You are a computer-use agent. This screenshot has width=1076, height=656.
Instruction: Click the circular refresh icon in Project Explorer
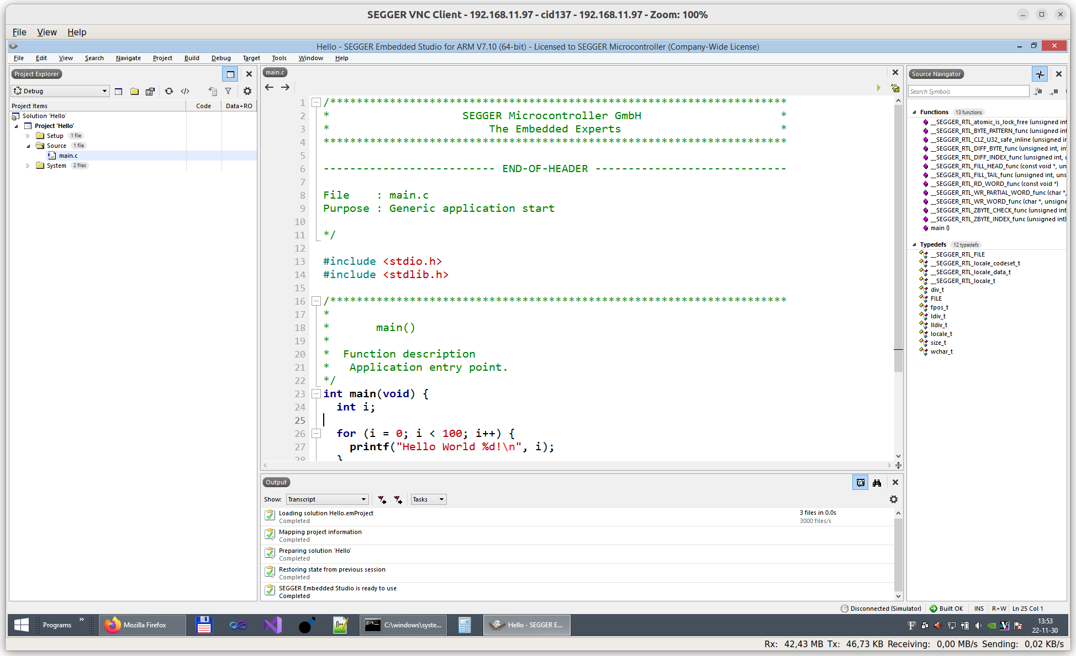tap(169, 91)
